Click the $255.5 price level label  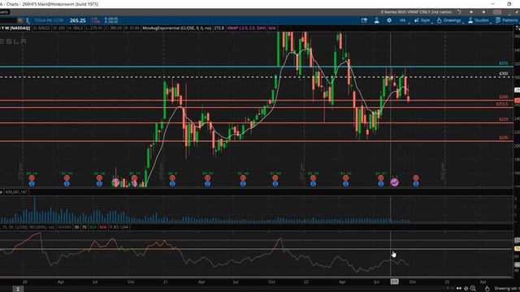click(502, 104)
